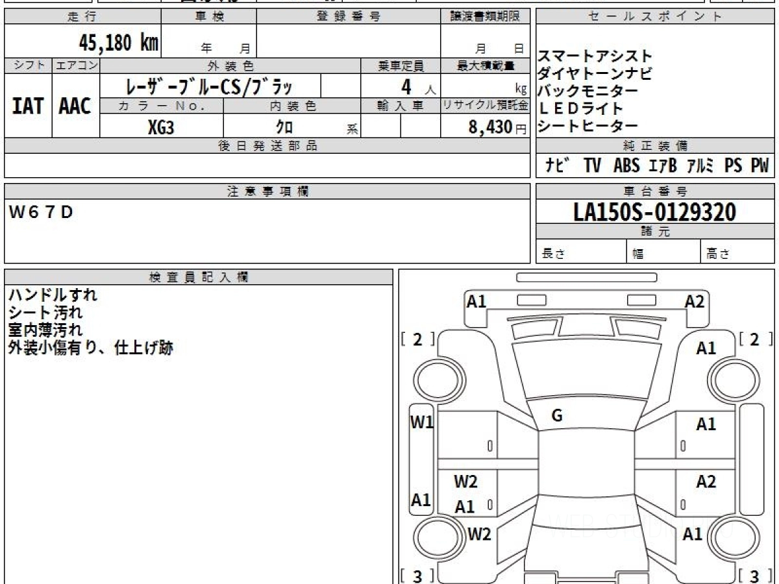The image size is (779, 584).
Task: Click the 諸元 header
Action: tap(655, 232)
